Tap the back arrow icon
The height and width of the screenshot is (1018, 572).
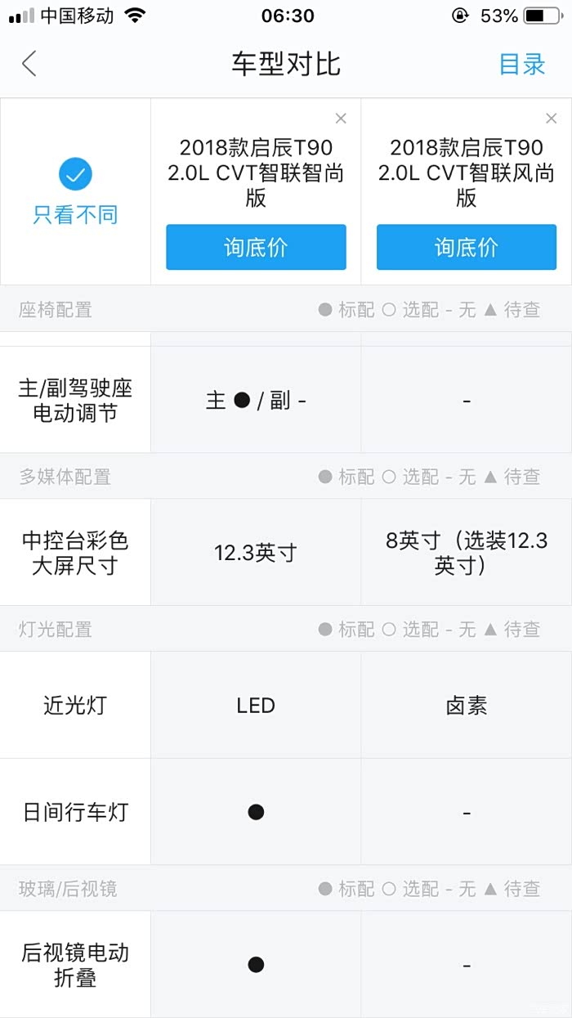click(x=29, y=64)
